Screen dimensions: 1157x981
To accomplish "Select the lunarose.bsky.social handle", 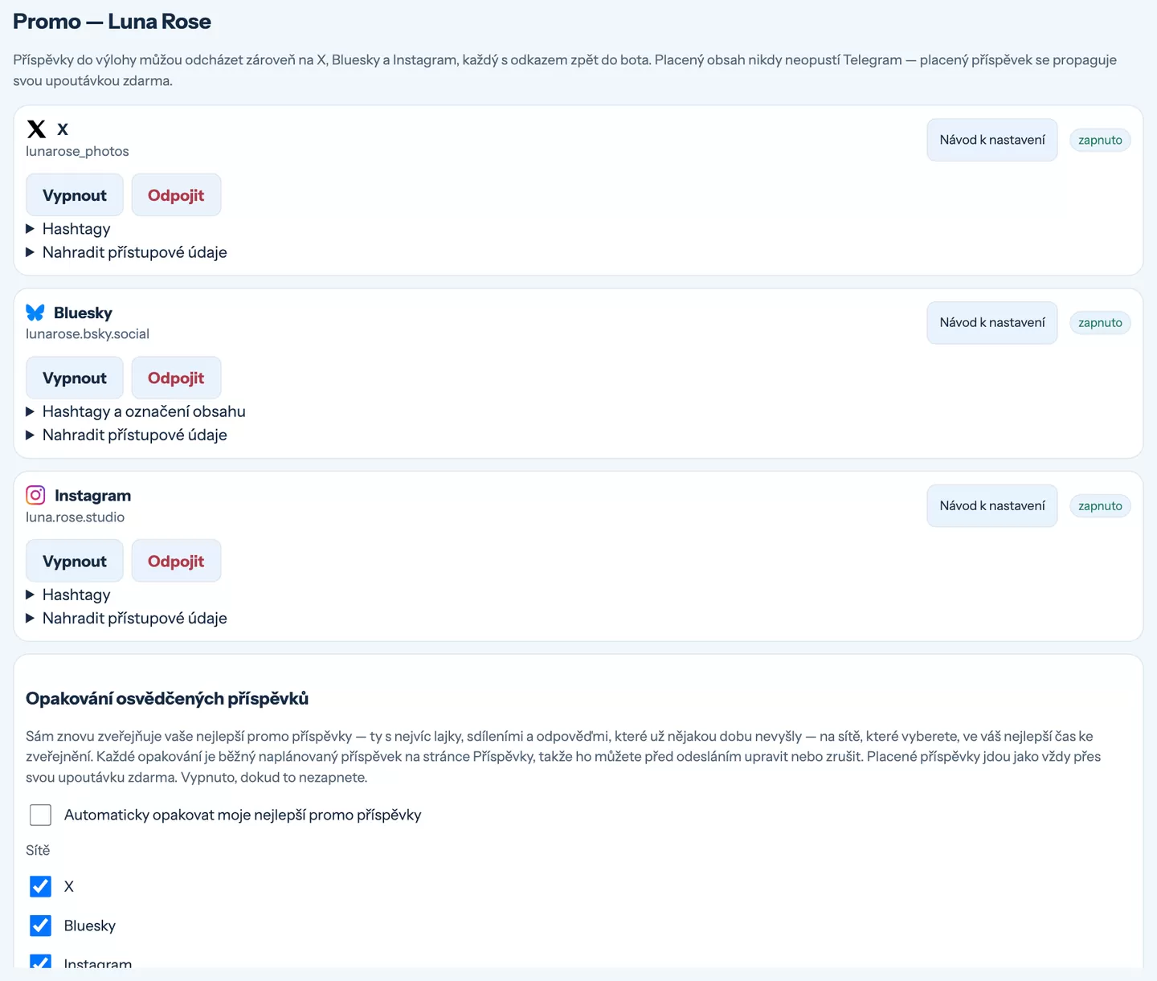I will 88,334.
